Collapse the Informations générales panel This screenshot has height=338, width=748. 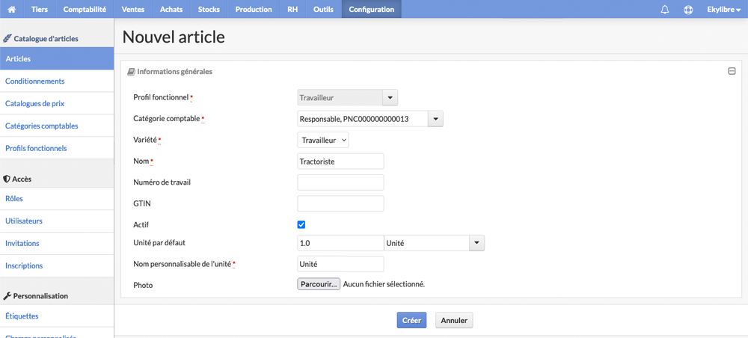point(732,72)
